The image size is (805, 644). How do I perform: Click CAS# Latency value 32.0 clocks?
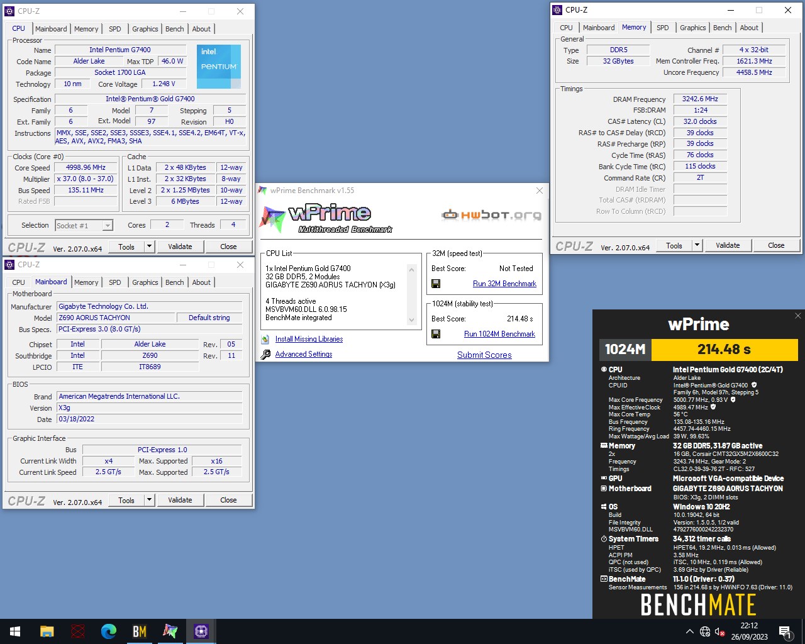tap(700, 121)
